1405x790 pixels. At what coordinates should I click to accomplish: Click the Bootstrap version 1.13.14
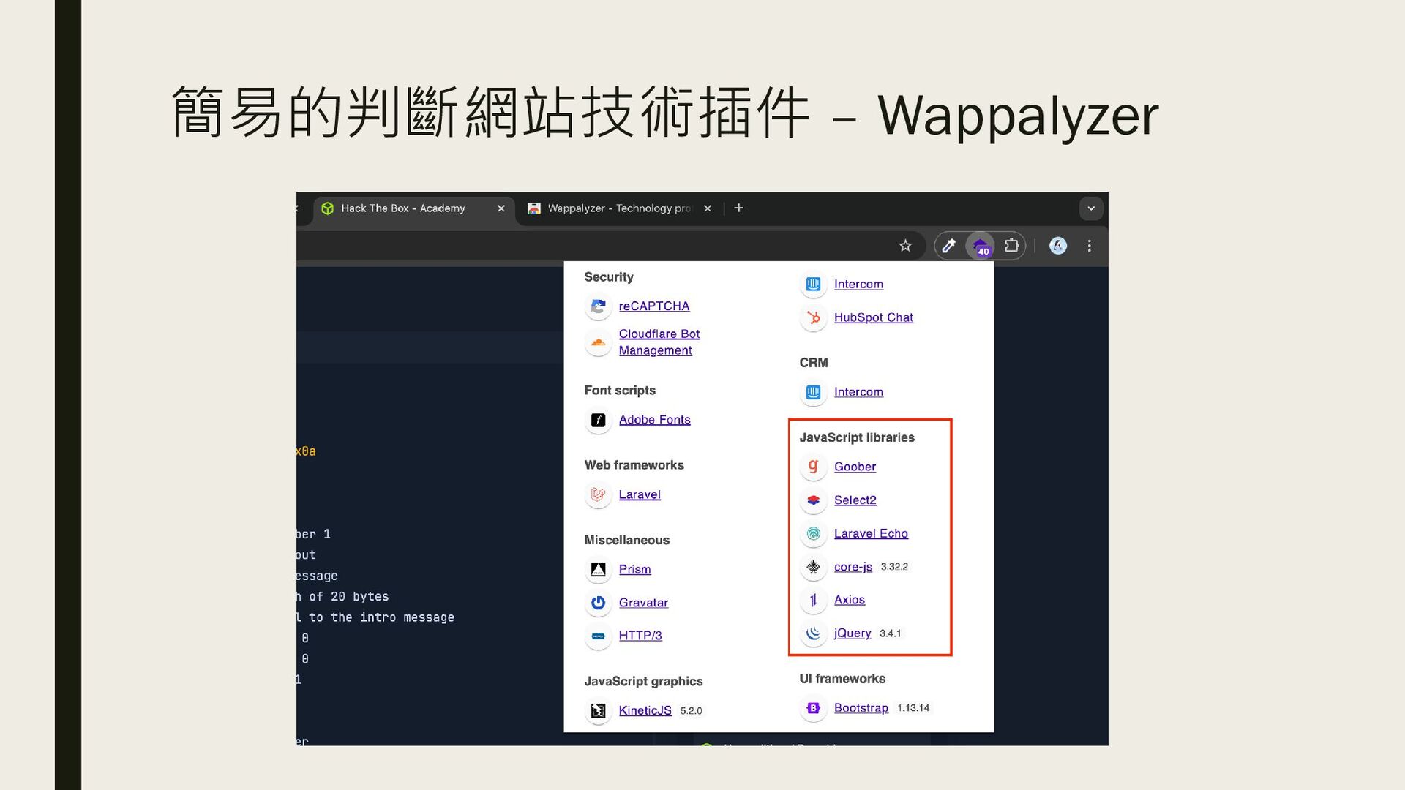pyautogui.click(x=913, y=708)
